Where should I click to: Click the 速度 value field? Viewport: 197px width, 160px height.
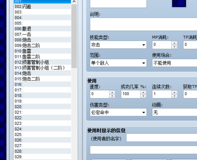pyautogui.click(x=100, y=94)
